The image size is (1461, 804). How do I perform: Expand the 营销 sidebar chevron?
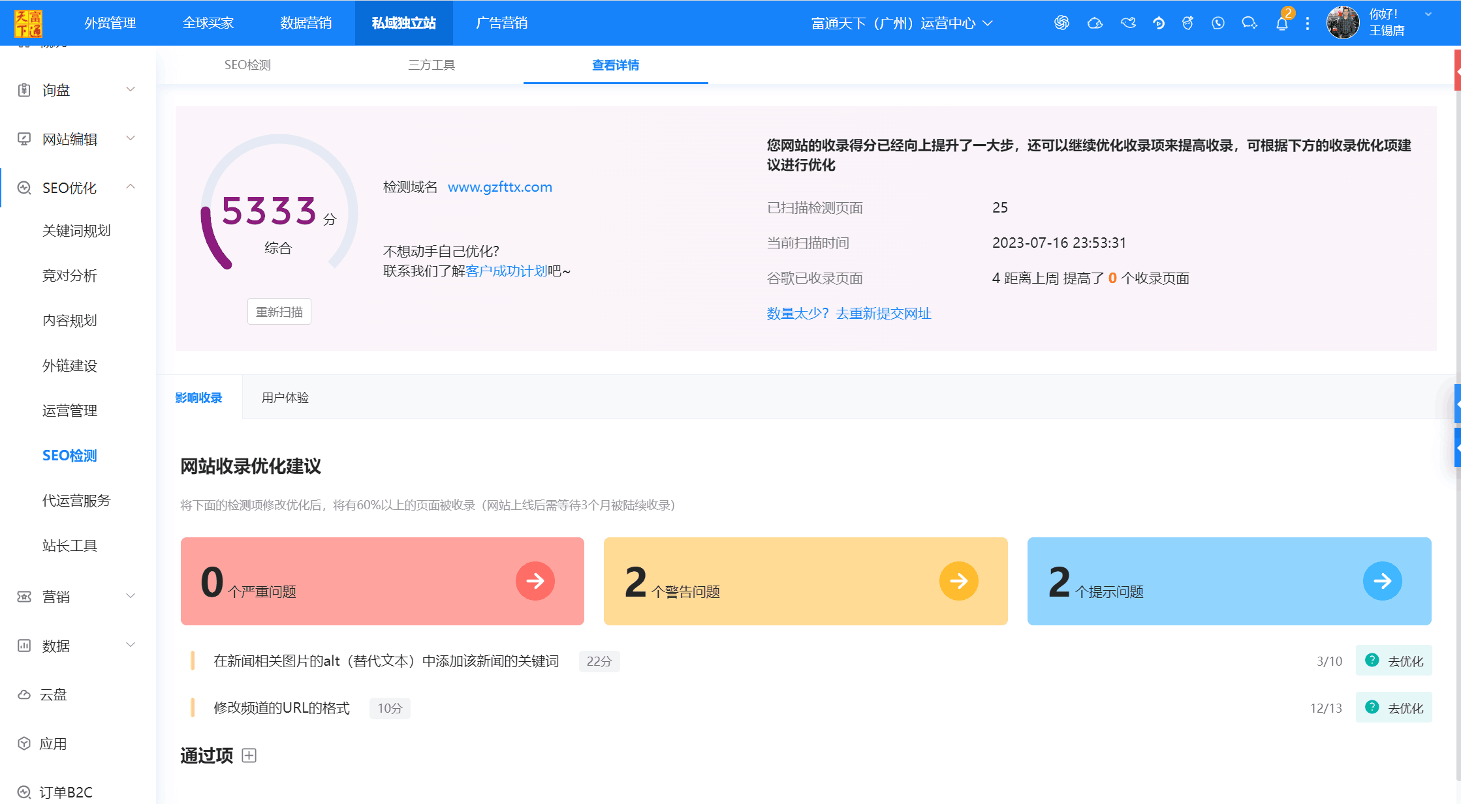[x=131, y=596]
